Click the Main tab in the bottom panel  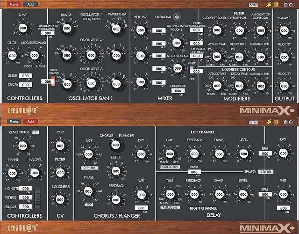coord(14,122)
